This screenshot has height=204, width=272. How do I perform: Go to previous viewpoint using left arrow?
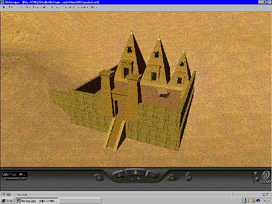(5, 179)
